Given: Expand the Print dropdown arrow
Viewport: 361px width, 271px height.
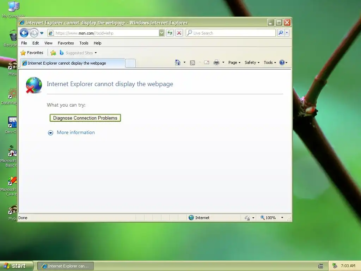Looking at the screenshot, I should [x=223, y=62].
